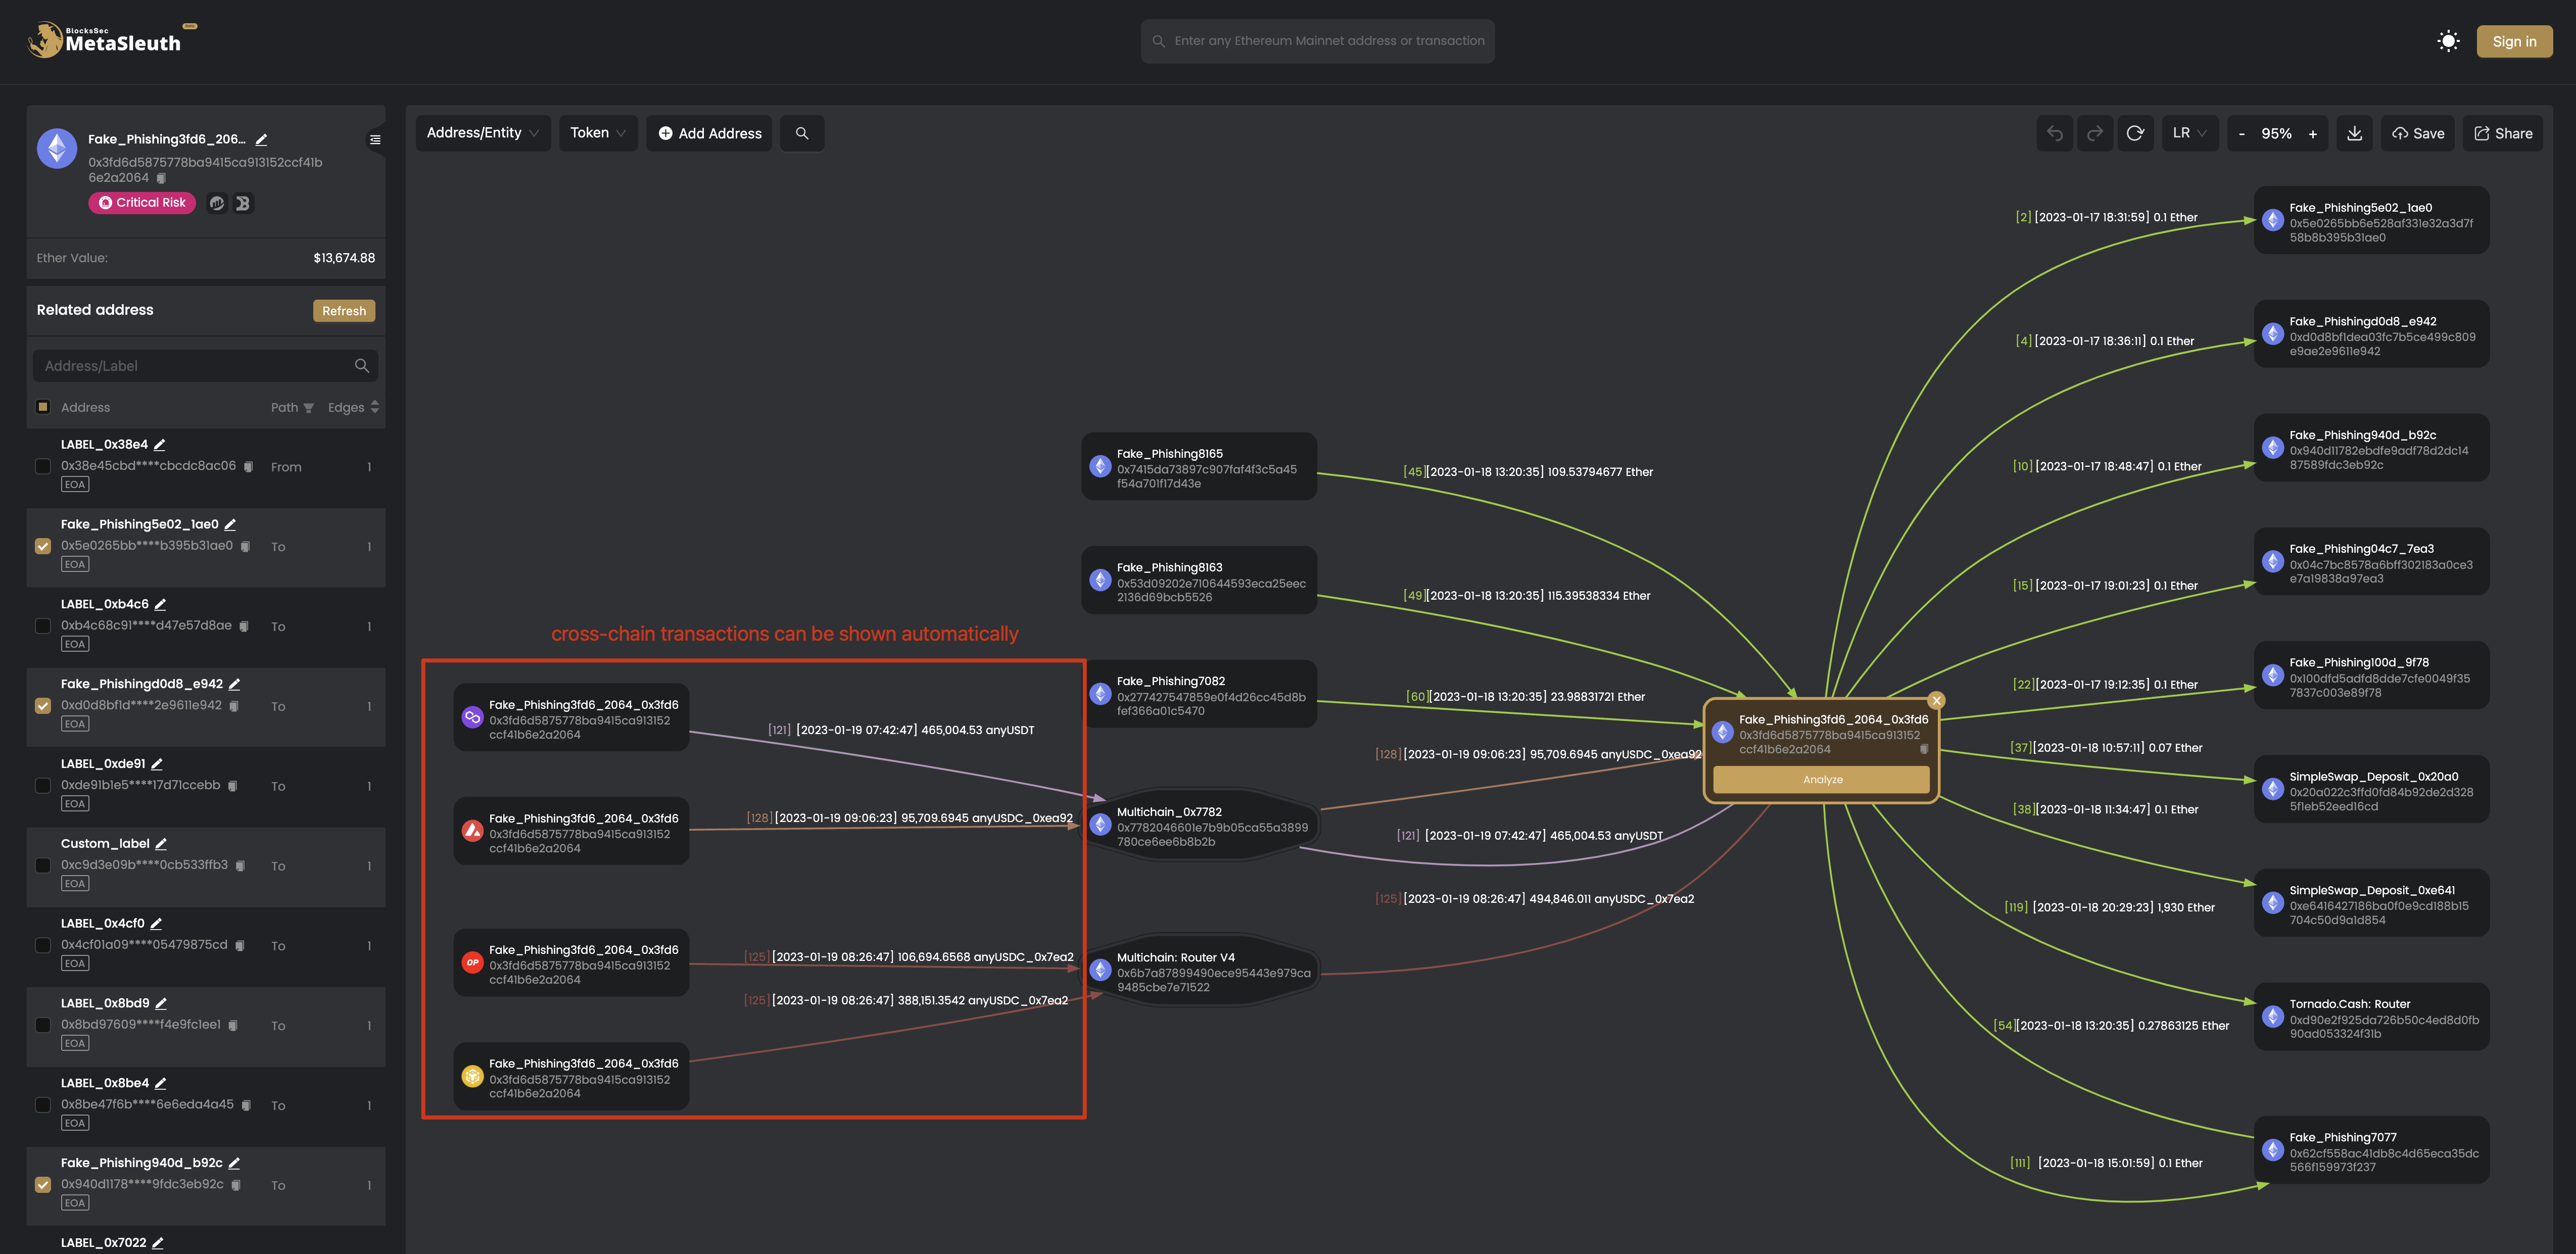
Task: Edit the Fake_Phishing5e02_1ae0 label
Action: pyautogui.click(x=230, y=525)
